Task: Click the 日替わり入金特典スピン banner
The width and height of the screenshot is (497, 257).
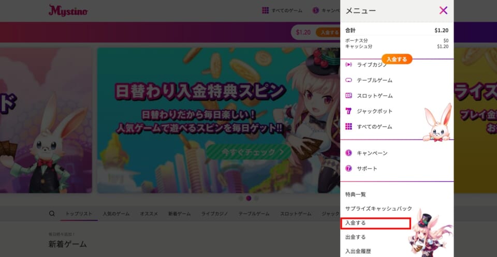Action: (x=218, y=120)
